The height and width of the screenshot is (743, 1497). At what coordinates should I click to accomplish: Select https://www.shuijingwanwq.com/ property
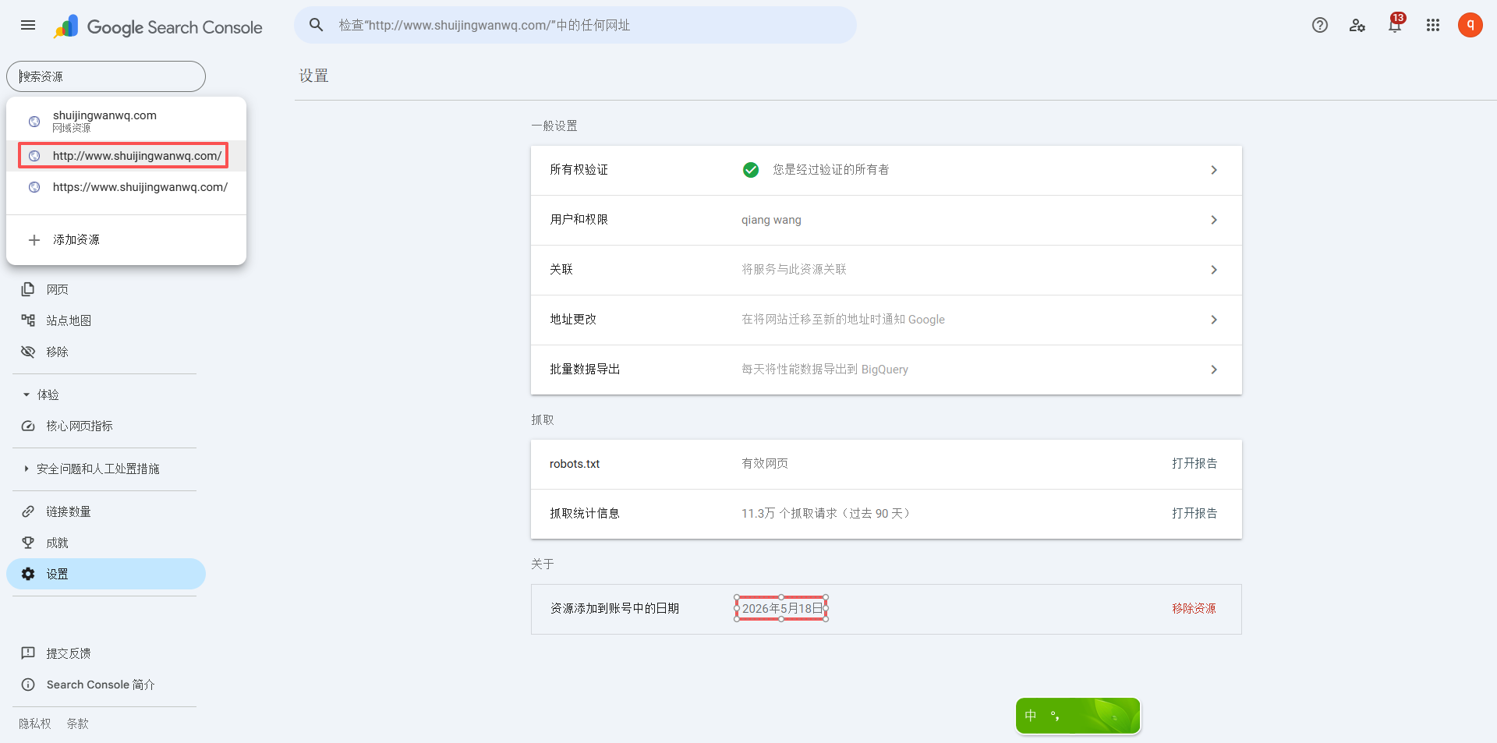(126, 187)
